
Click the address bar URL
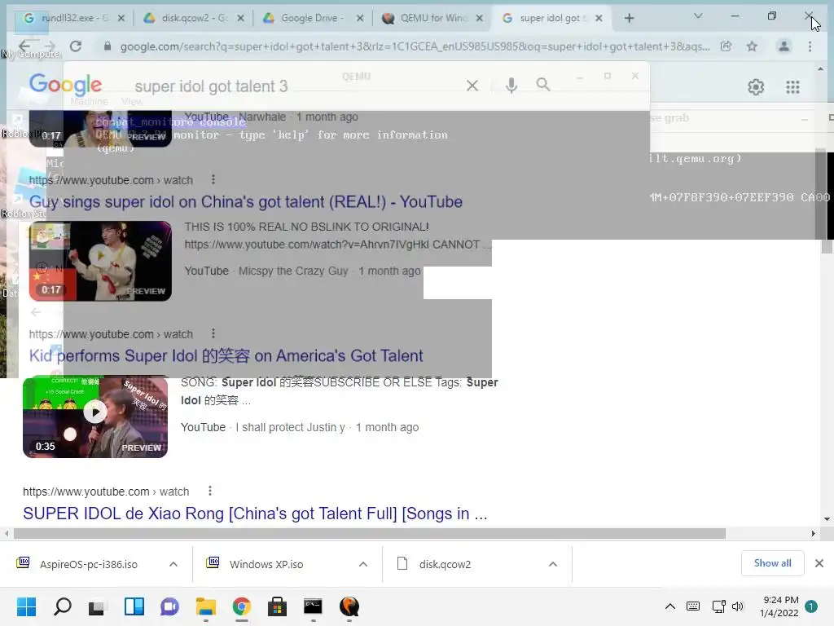click(415, 46)
